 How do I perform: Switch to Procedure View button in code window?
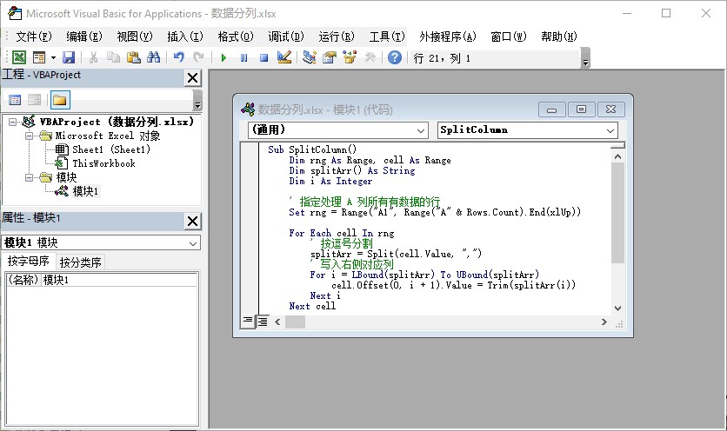coord(248,321)
